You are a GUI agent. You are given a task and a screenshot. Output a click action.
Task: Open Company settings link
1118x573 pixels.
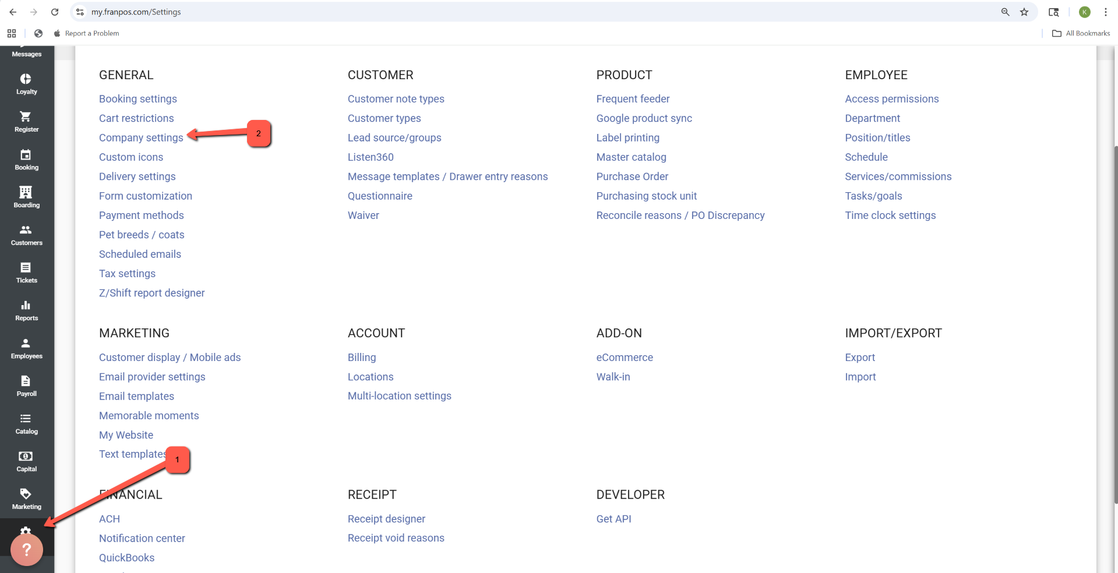[141, 138]
